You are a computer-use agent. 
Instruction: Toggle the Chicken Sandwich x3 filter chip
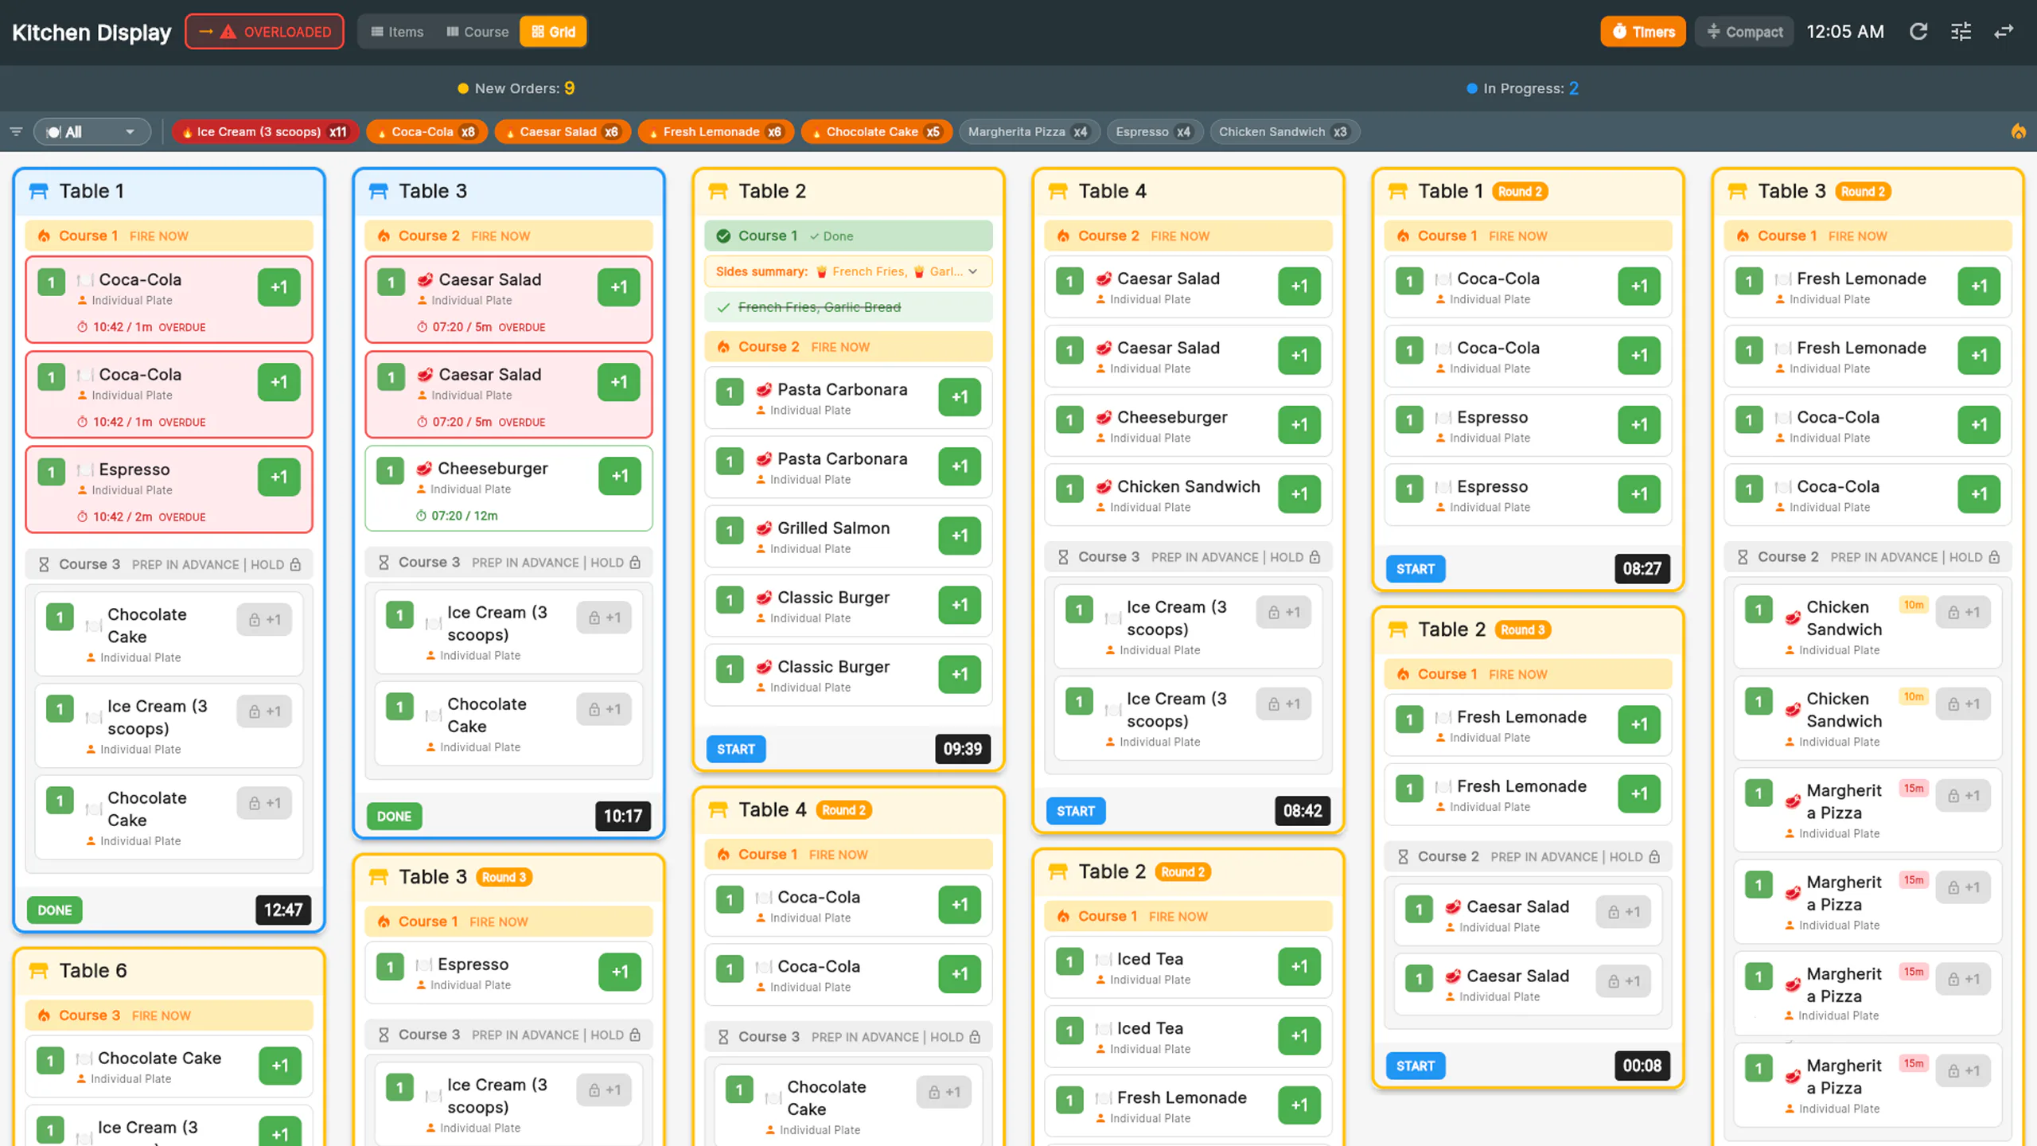(x=1284, y=131)
